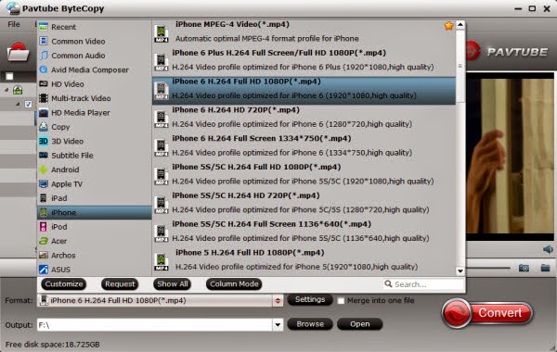Uncheck the checked title checkbox in file list
557x352 pixels.
pos(28,105)
